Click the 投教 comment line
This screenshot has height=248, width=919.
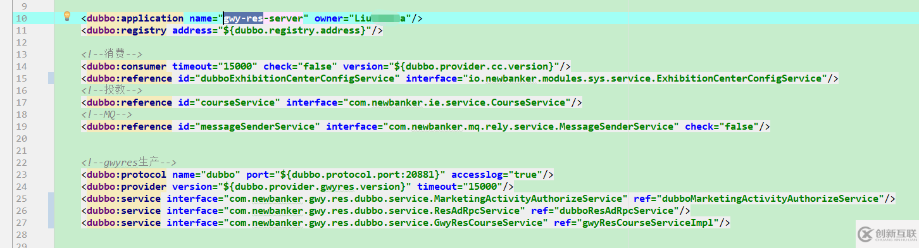click(112, 90)
